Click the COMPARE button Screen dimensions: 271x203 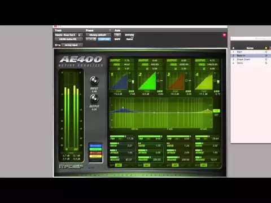[x=104, y=39]
